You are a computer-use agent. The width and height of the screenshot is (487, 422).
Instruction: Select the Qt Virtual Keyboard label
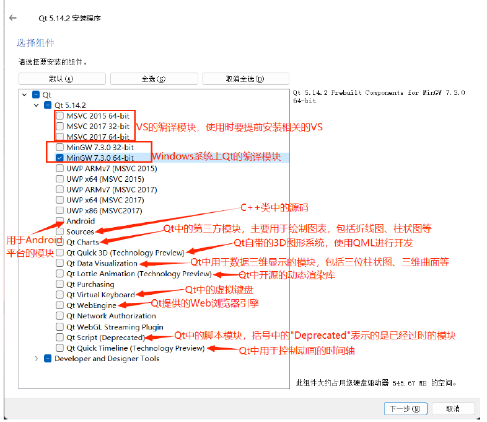100,295
